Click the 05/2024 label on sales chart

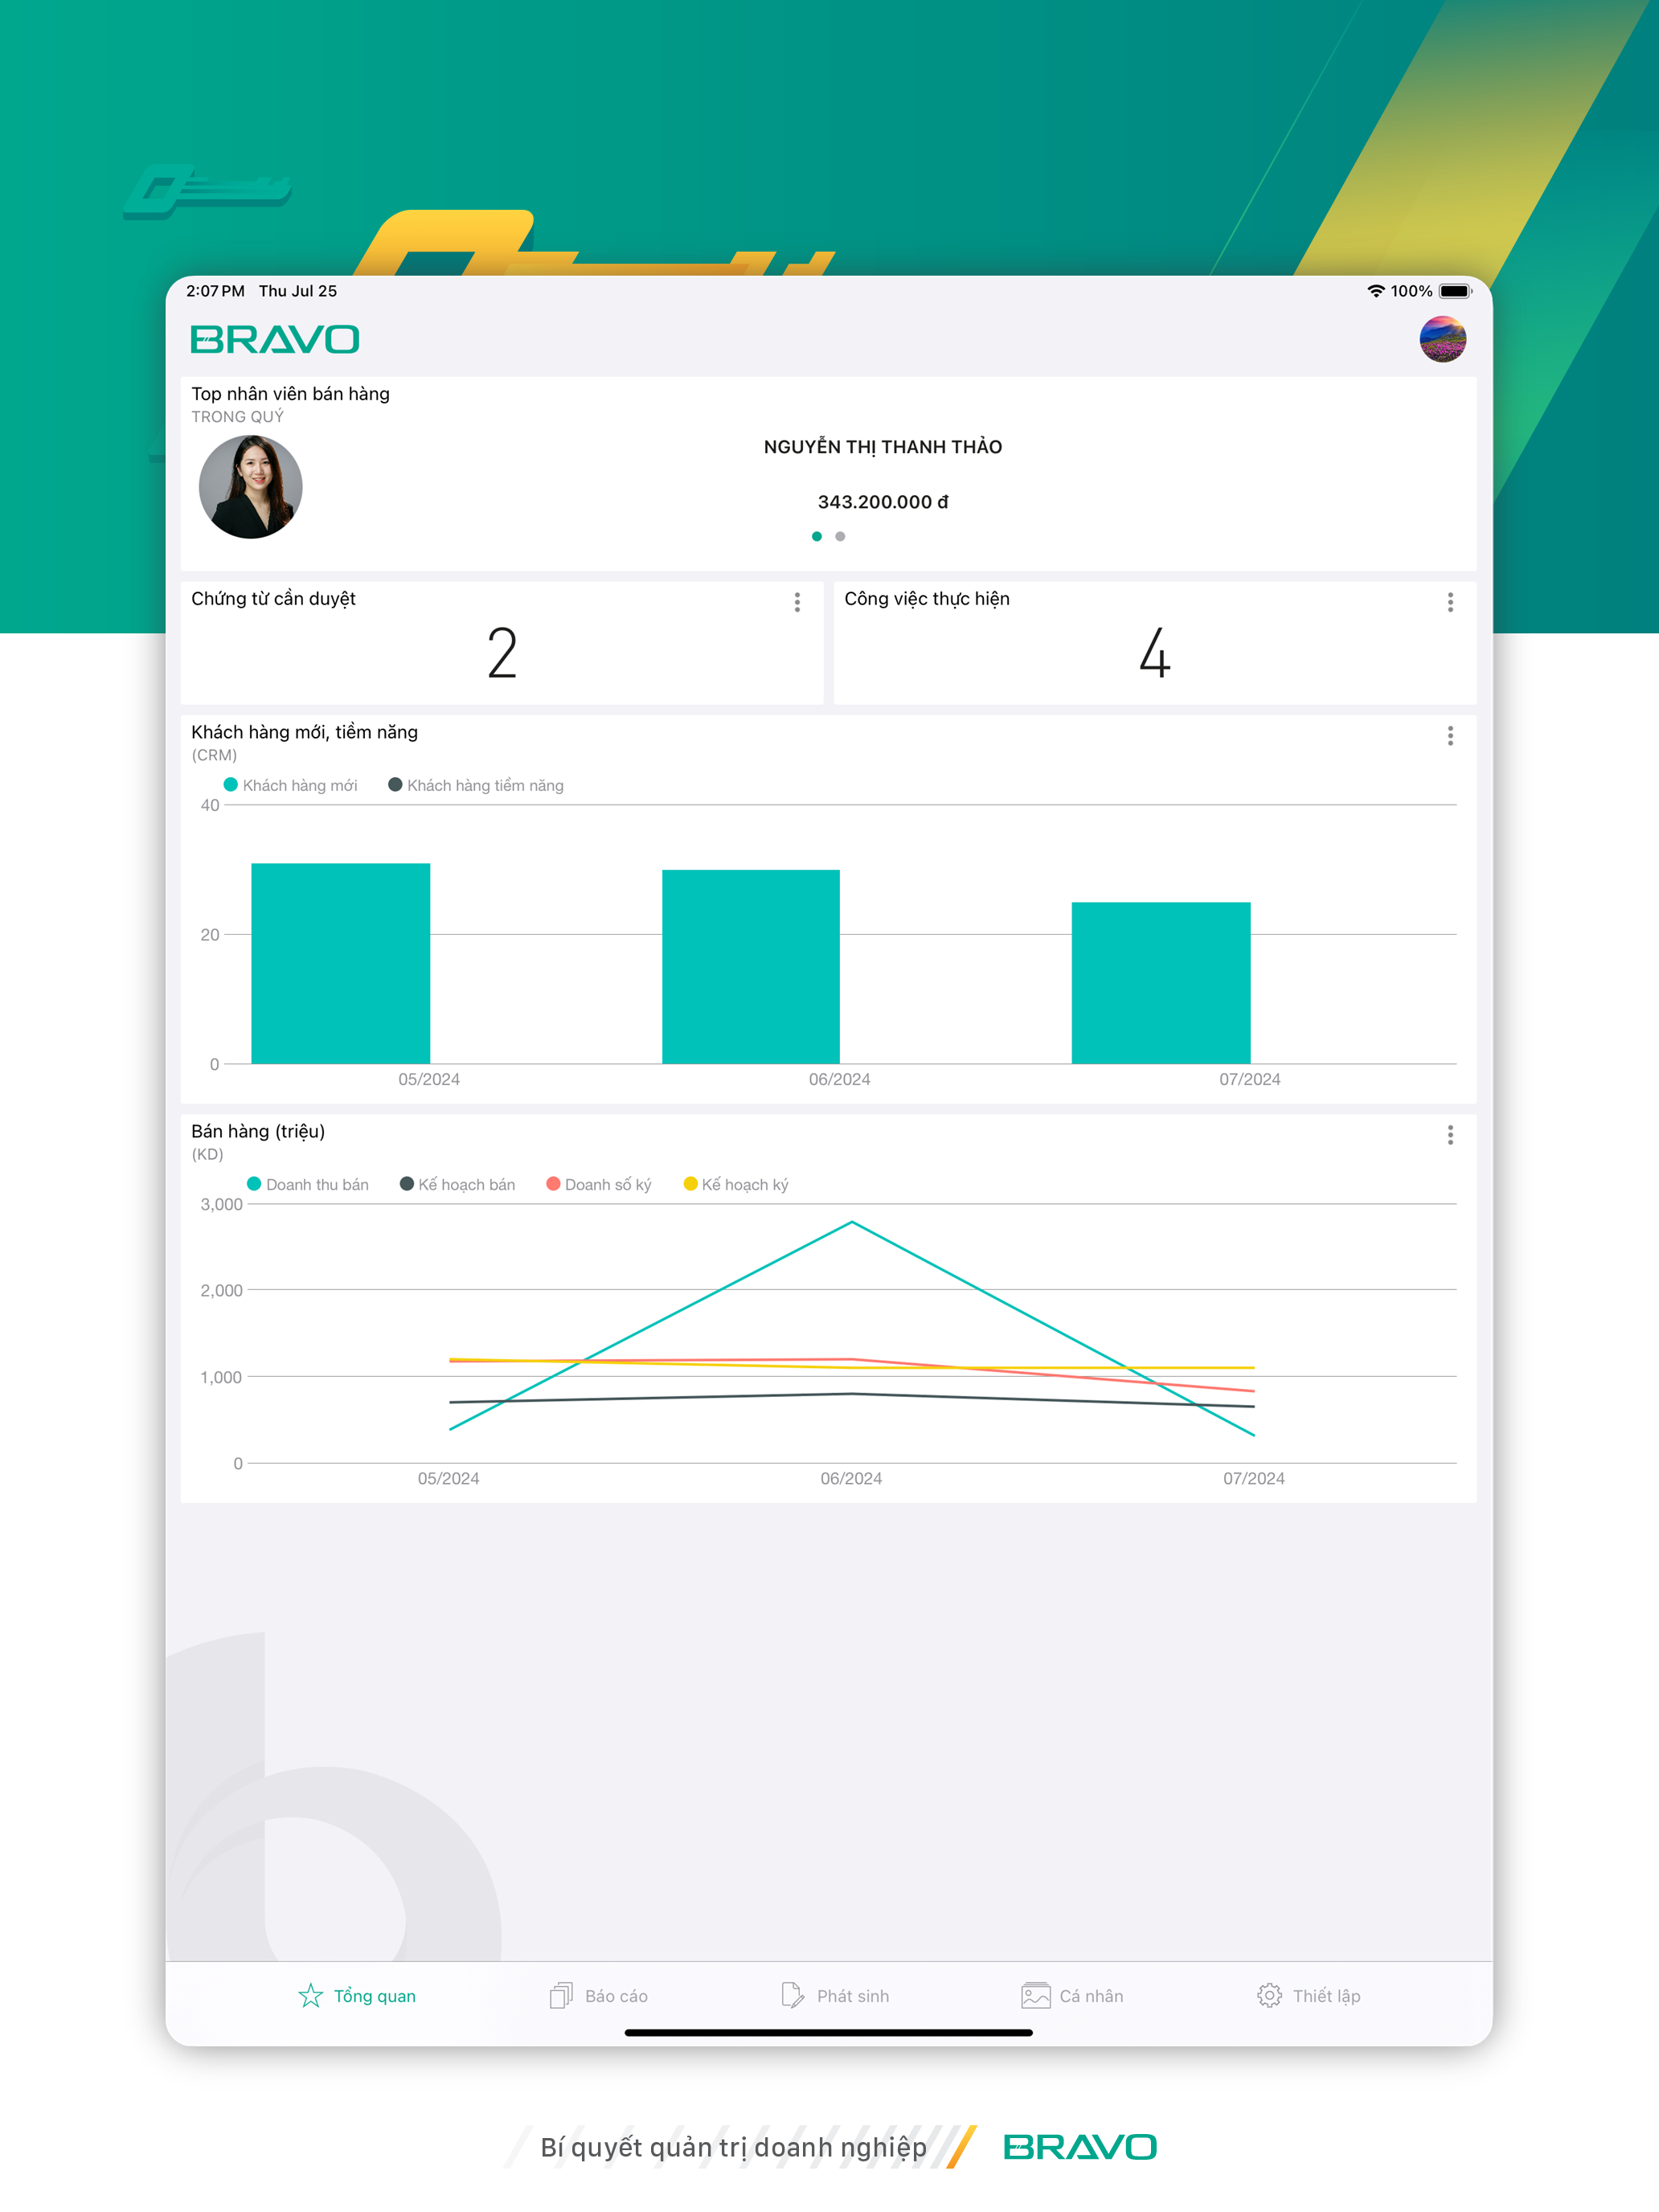(448, 1478)
